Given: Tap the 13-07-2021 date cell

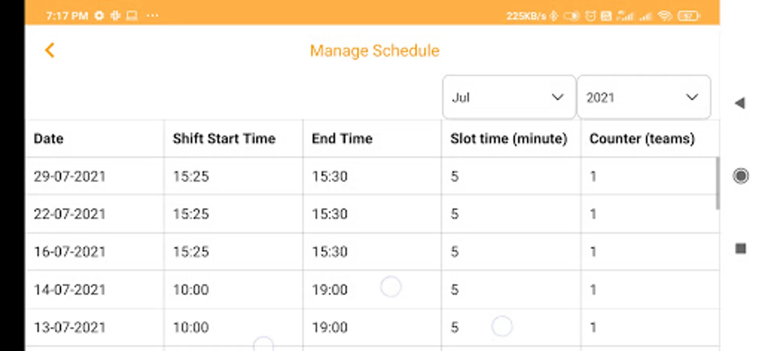Looking at the screenshot, I should [x=70, y=327].
